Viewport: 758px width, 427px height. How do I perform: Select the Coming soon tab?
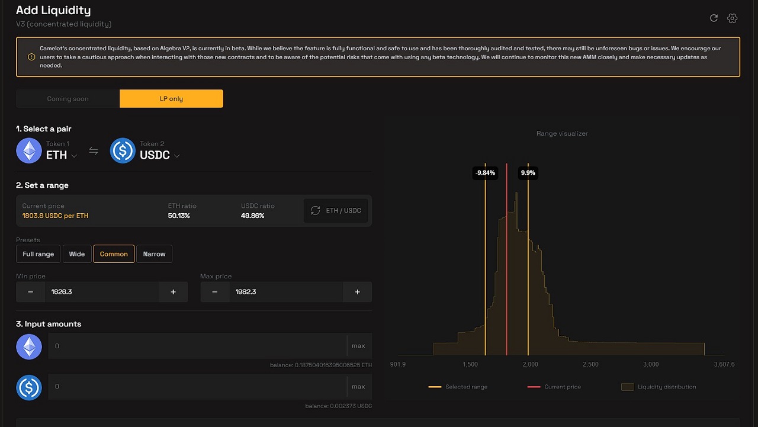68,99
